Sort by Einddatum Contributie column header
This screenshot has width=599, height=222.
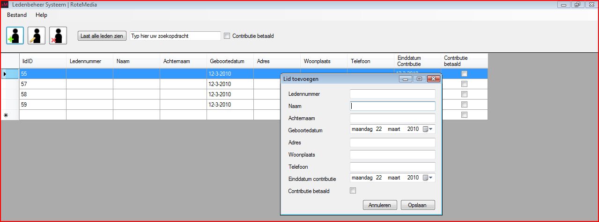pyautogui.click(x=417, y=61)
